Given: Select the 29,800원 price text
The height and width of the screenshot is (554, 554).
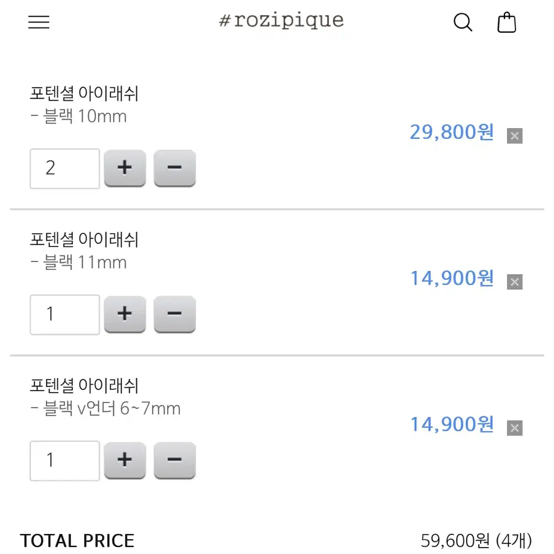Looking at the screenshot, I should click(x=451, y=132).
